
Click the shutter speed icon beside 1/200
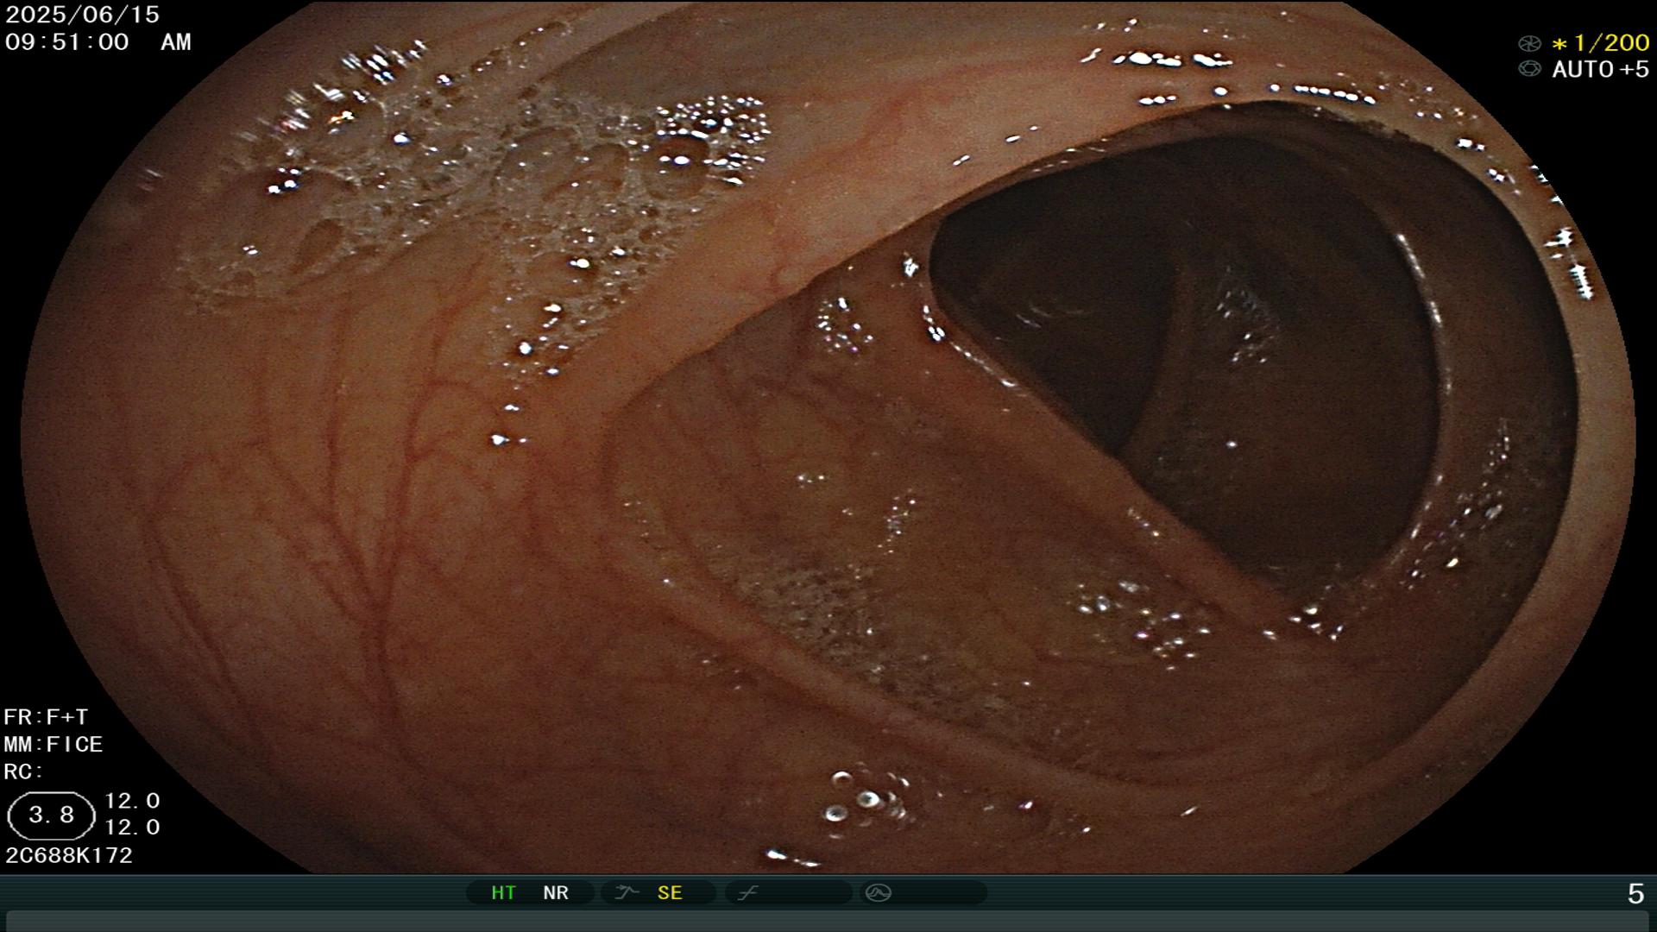tap(1529, 43)
